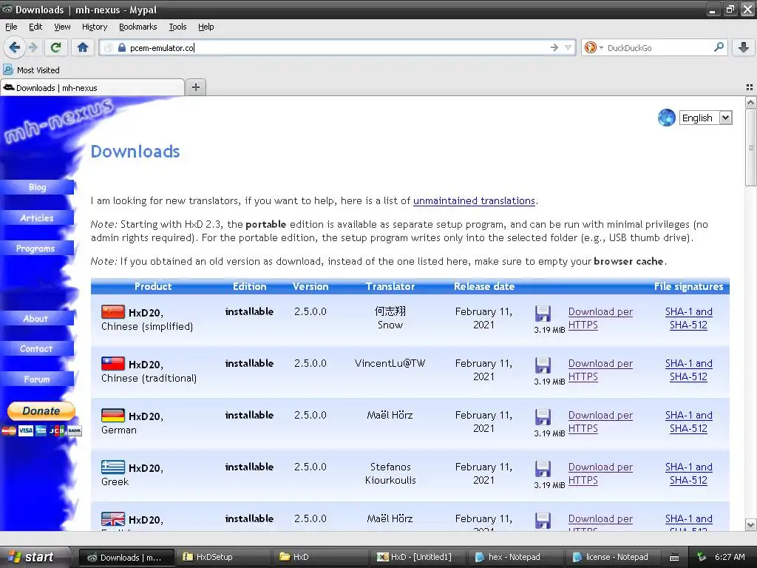This screenshot has height=568, width=757.
Task: Open HxD folder from taskbar
Action: coord(321,557)
